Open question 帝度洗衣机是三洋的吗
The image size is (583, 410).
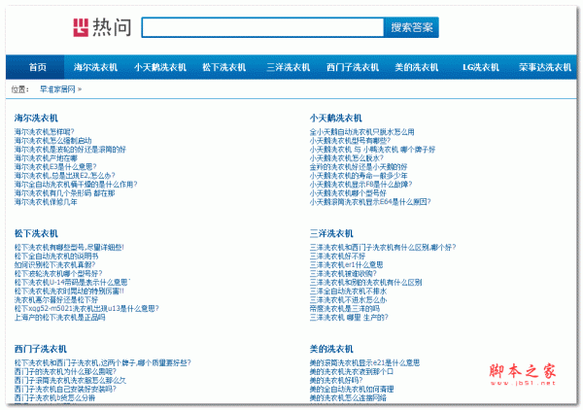pos(345,309)
